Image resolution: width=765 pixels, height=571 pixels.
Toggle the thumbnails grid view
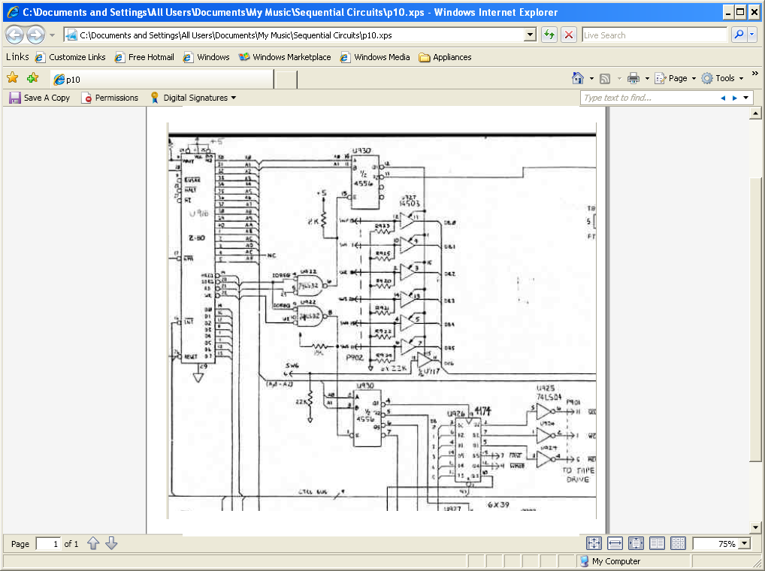[x=678, y=543]
